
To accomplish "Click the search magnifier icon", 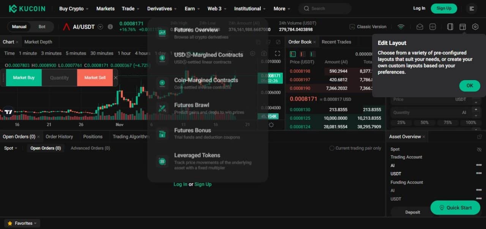I will tap(306, 8).
